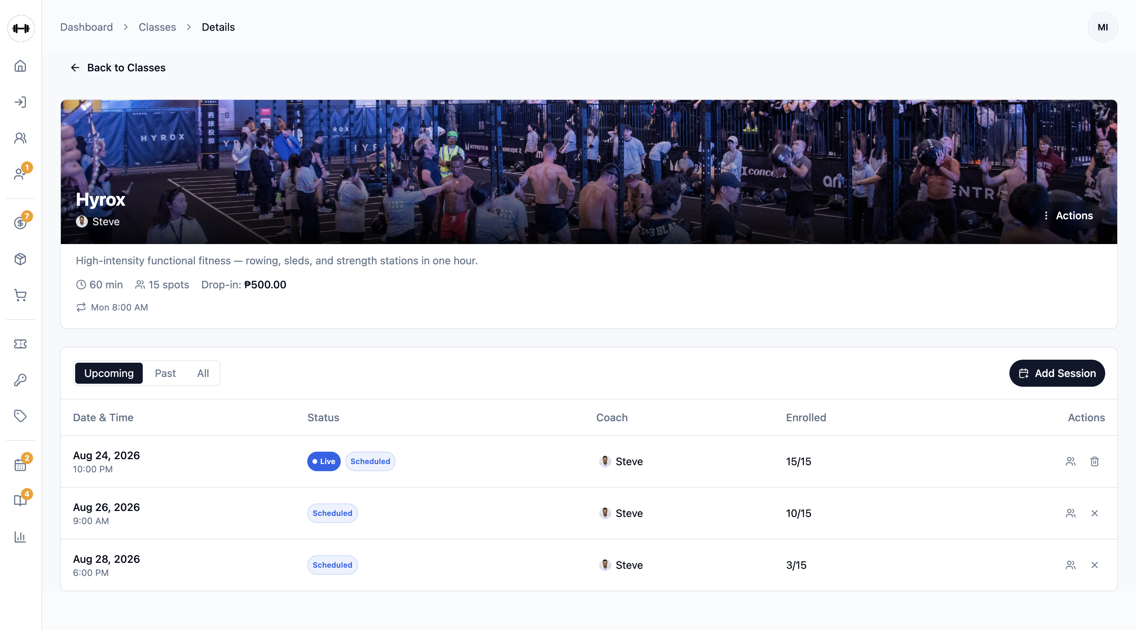Click the 3/15 enrolled value
The height and width of the screenshot is (630, 1136).
point(796,565)
